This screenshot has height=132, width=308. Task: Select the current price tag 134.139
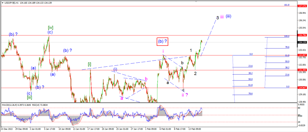tap(302, 43)
